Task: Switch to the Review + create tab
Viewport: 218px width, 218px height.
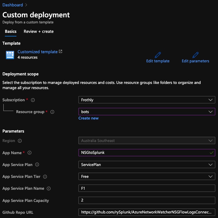Action: click(39, 31)
